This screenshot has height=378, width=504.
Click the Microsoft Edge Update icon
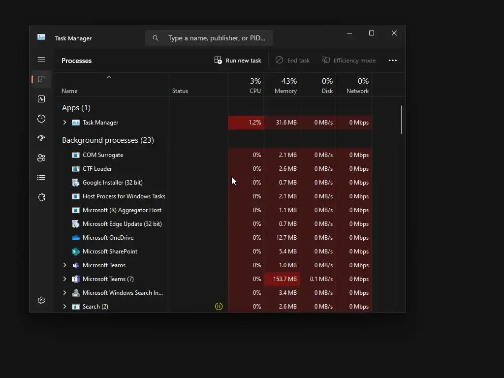pyautogui.click(x=75, y=224)
